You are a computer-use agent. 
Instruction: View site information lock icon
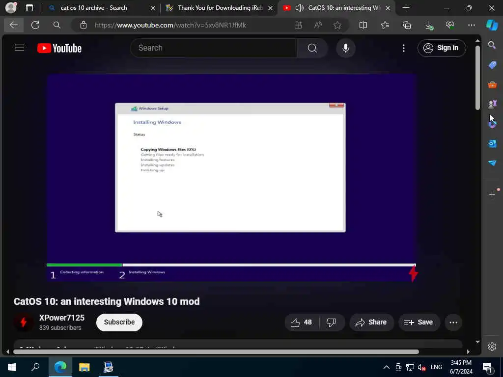pyautogui.click(x=84, y=25)
